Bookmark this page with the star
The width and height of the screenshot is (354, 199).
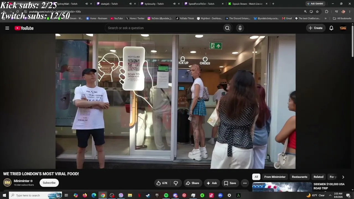(317, 12)
